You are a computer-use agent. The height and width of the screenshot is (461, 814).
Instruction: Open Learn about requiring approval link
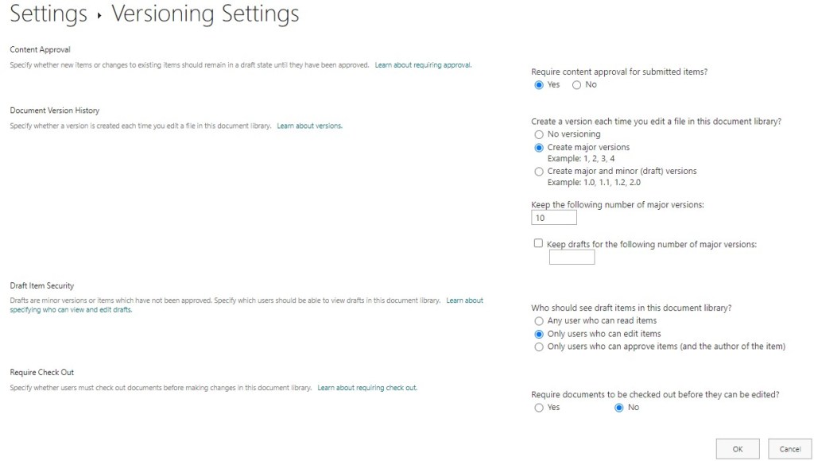tap(423, 65)
